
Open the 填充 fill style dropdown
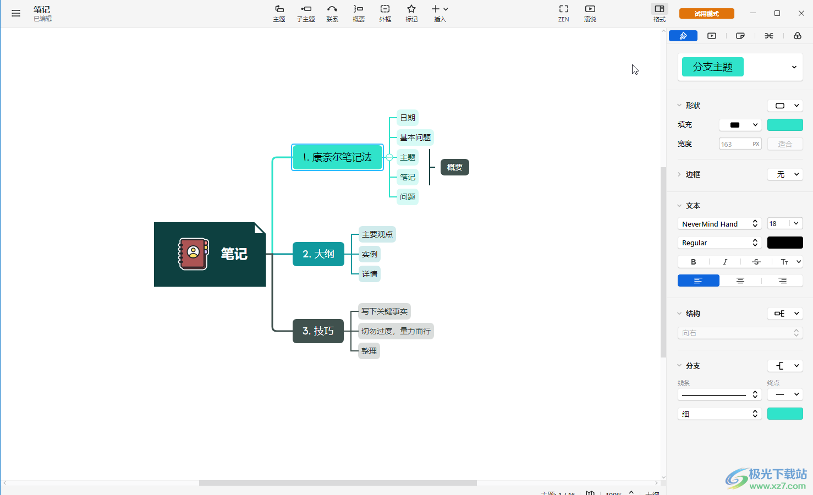740,125
